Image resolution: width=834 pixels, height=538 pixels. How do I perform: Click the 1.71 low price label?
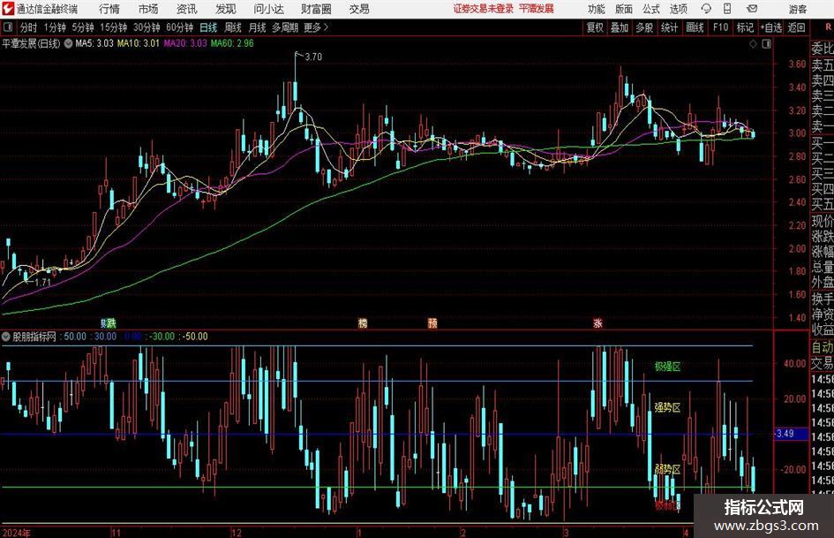[43, 283]
